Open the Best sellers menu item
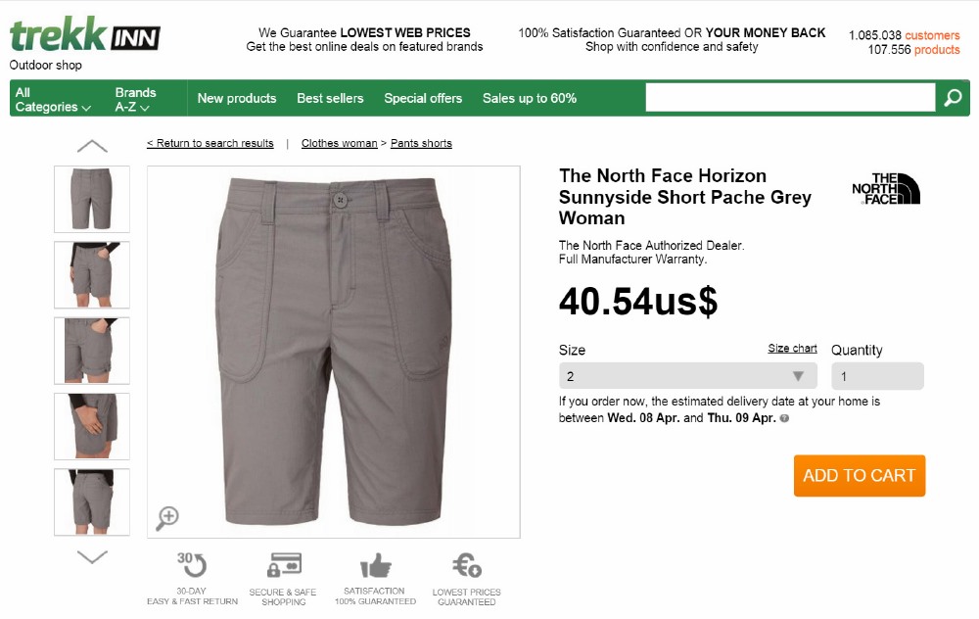Screen dimensions: 979x619 [x=330, y=98]
